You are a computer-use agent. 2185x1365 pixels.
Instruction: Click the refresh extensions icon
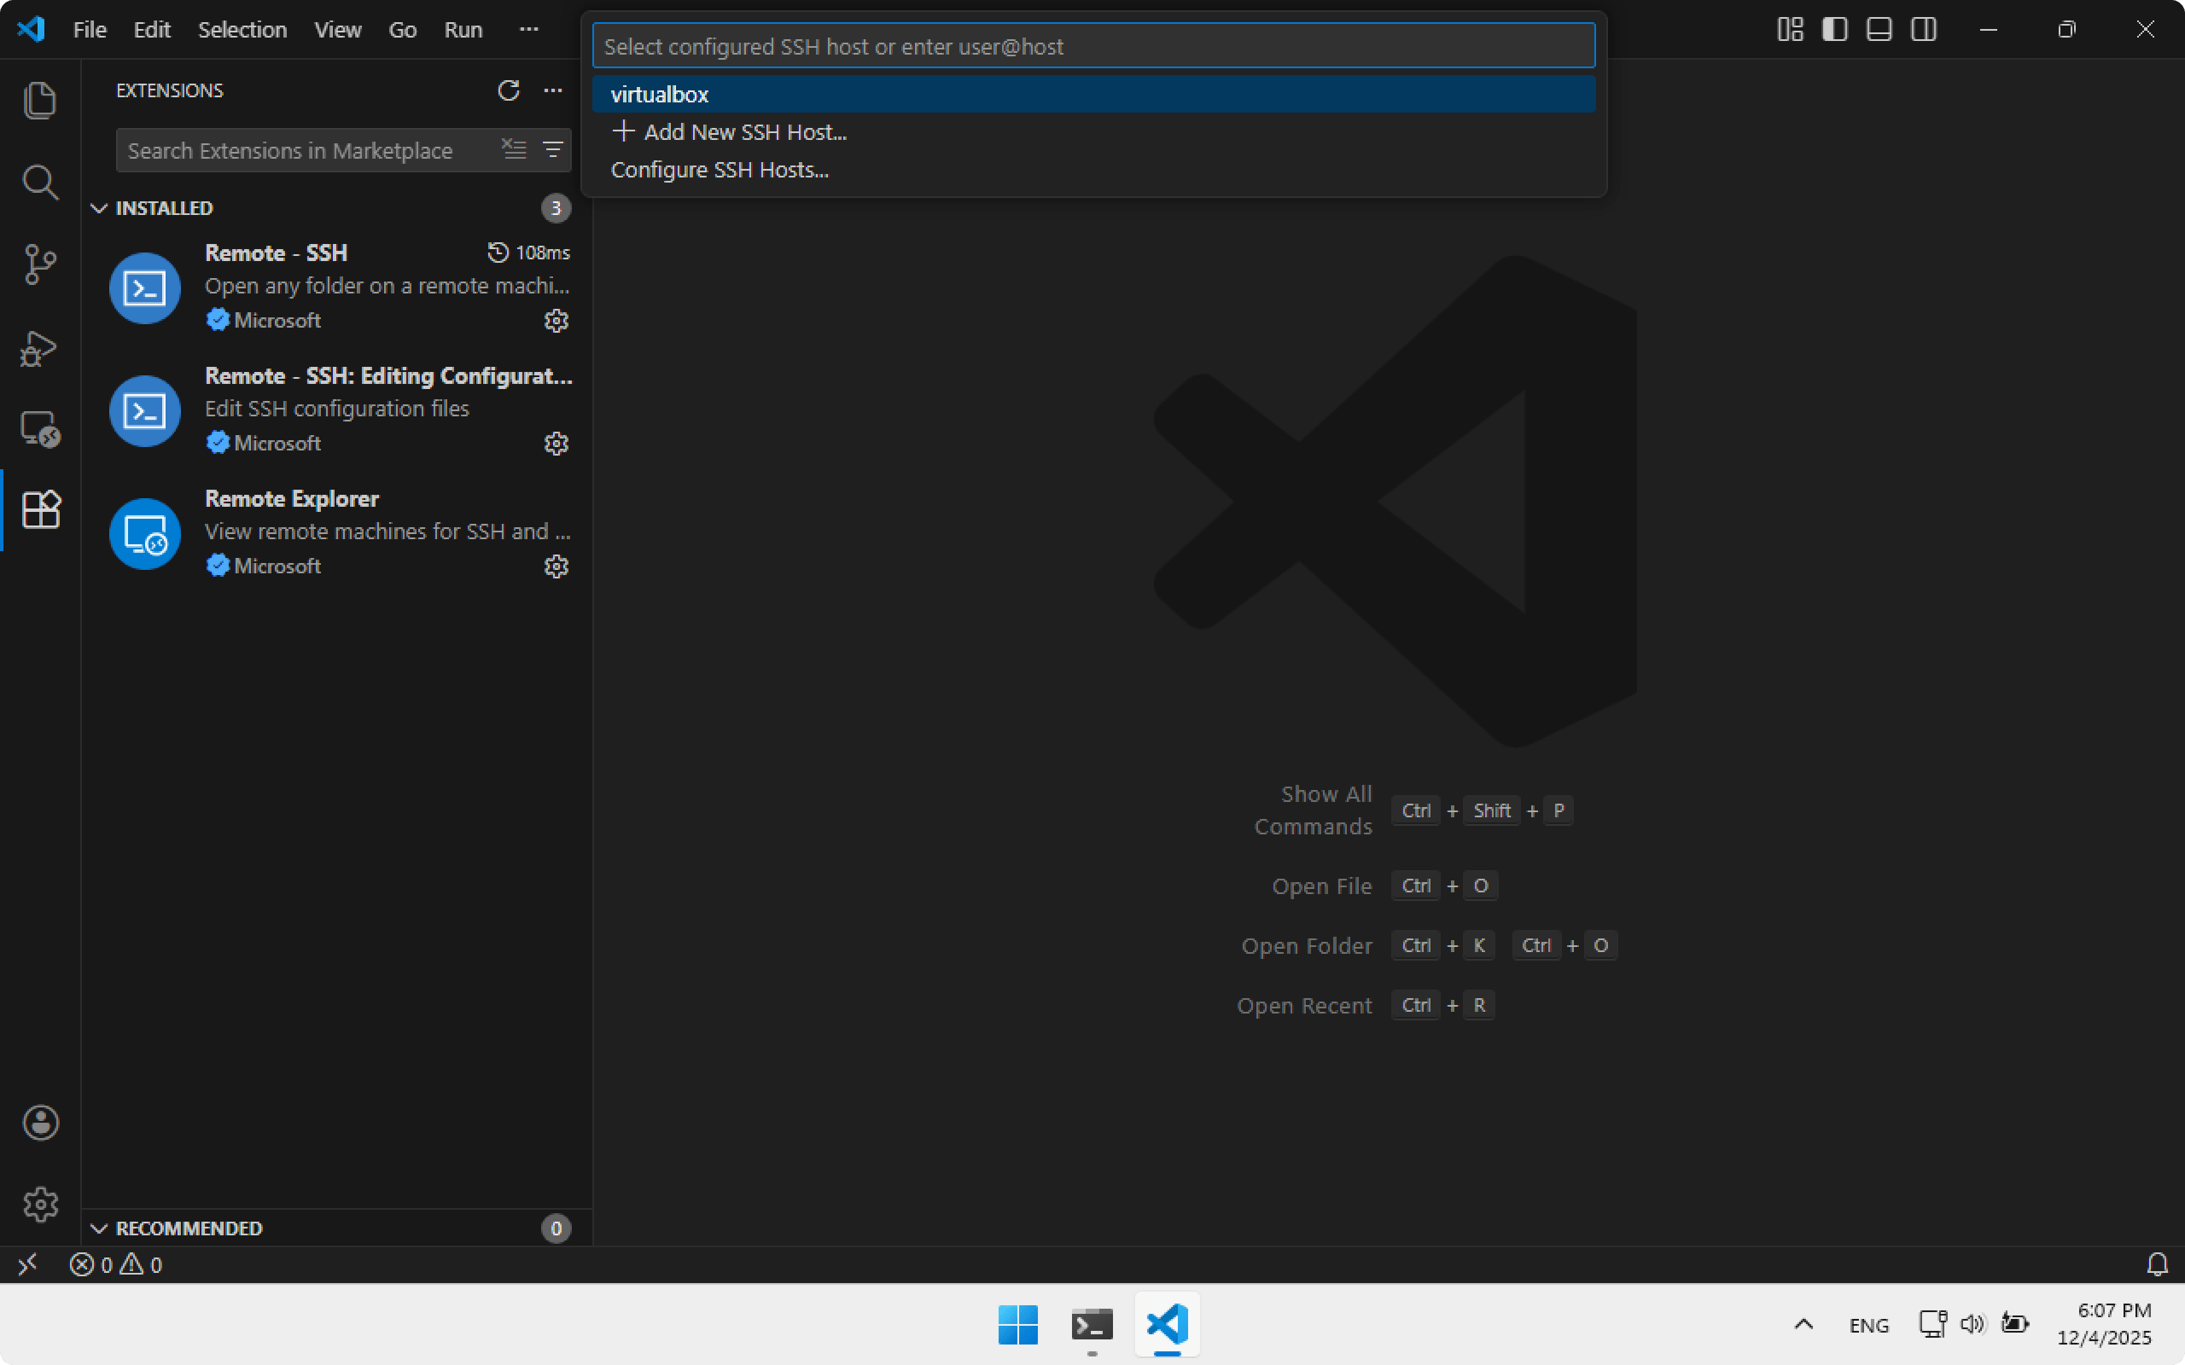coord(509,90)
